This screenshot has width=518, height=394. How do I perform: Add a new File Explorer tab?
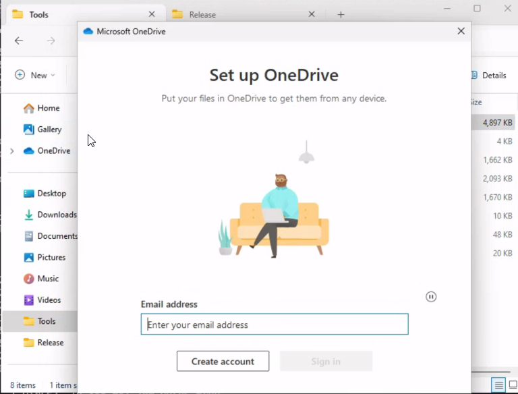tap(341, 15)
